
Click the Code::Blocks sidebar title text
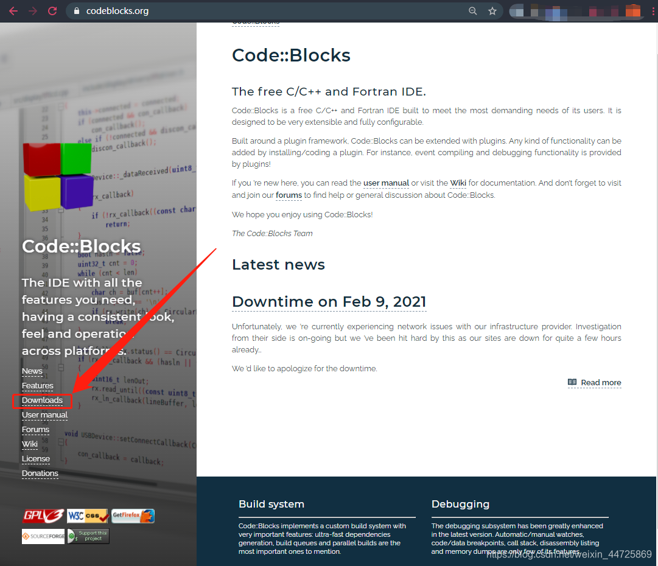point(82,246)
